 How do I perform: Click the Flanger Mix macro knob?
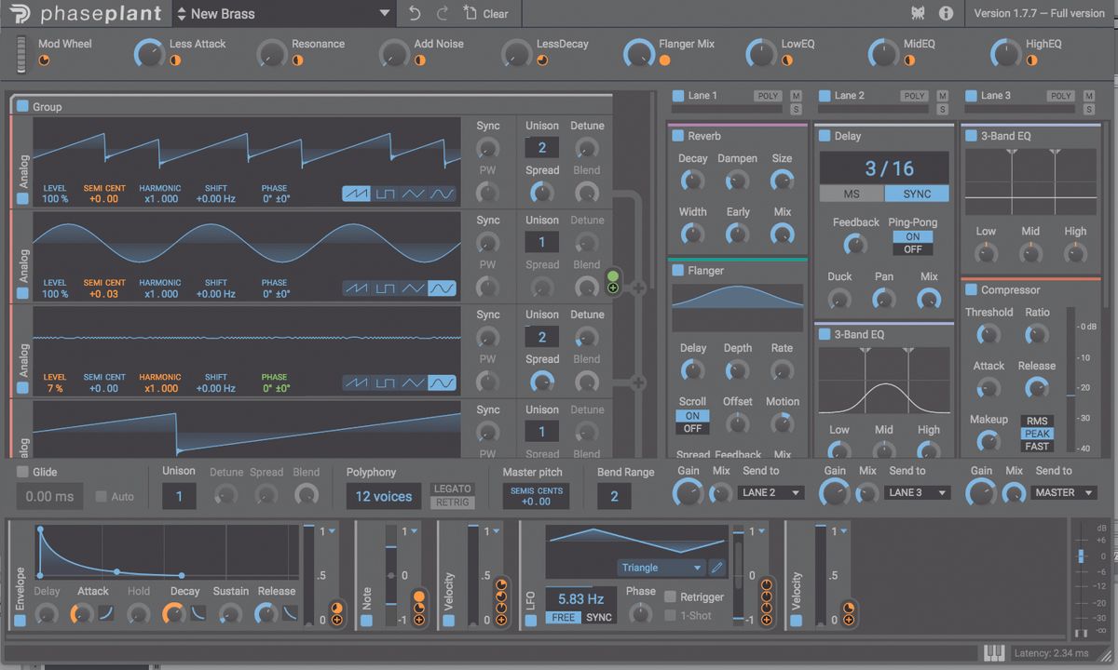(638, 53)
